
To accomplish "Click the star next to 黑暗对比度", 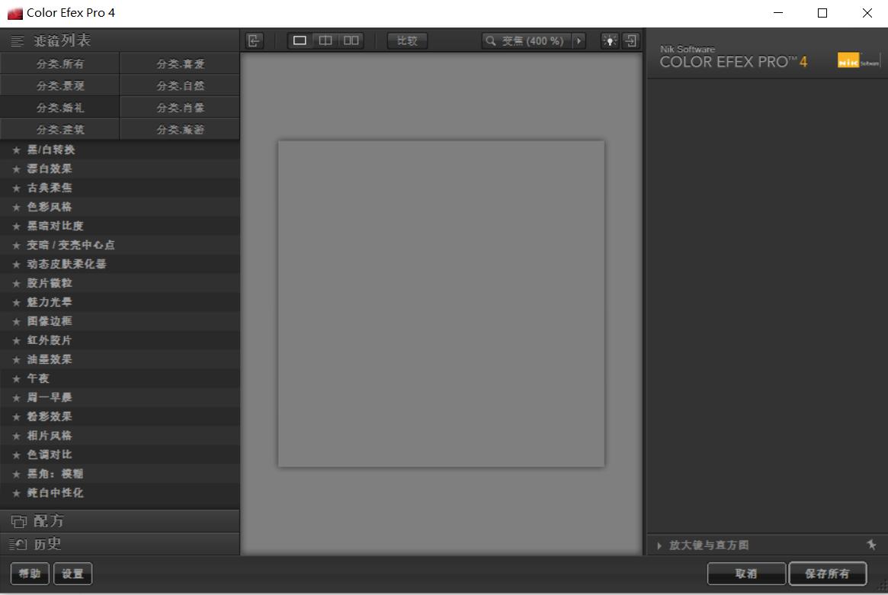I will pyautogui.click(x=17, y=226).
